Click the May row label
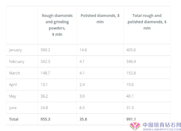The image size is (181, 131). coord(13,96)
